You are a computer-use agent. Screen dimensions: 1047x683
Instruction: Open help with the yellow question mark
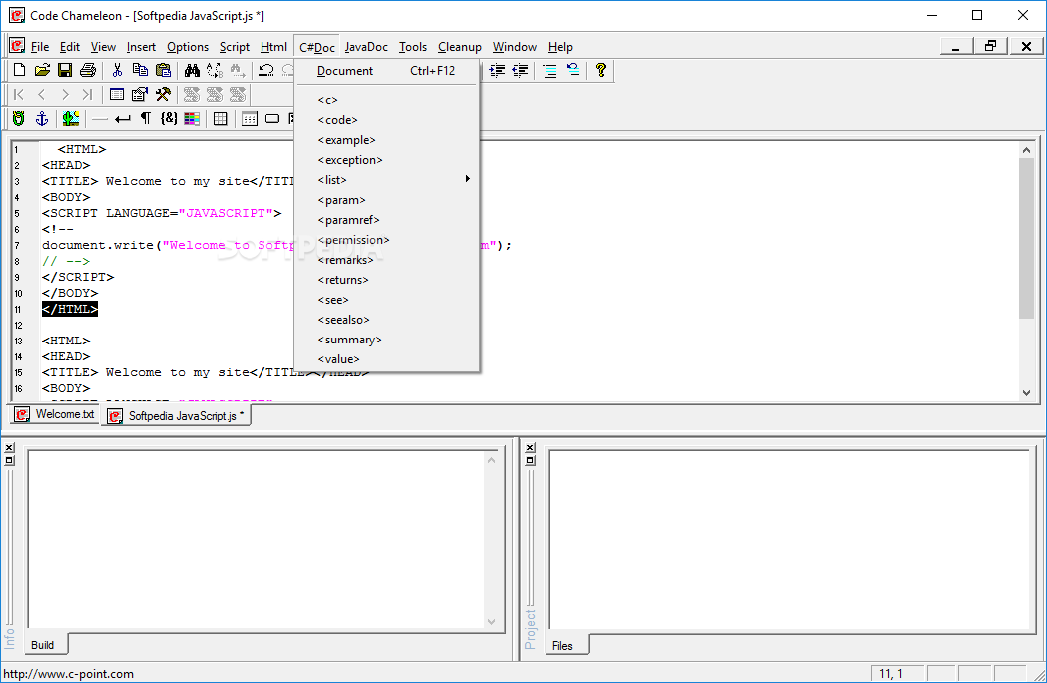601,70
